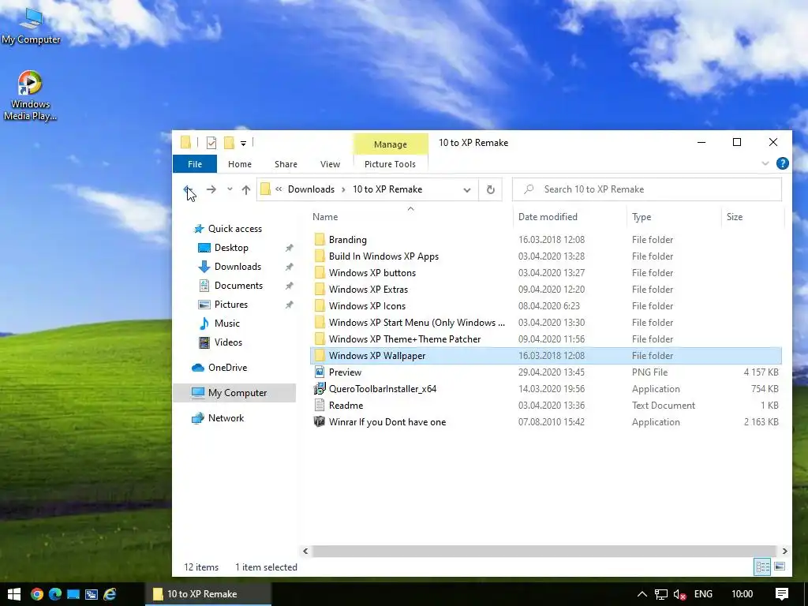This screenshot has width=808, height=606.
Task: Sort by Date modified column header
Action: [548, 217]
